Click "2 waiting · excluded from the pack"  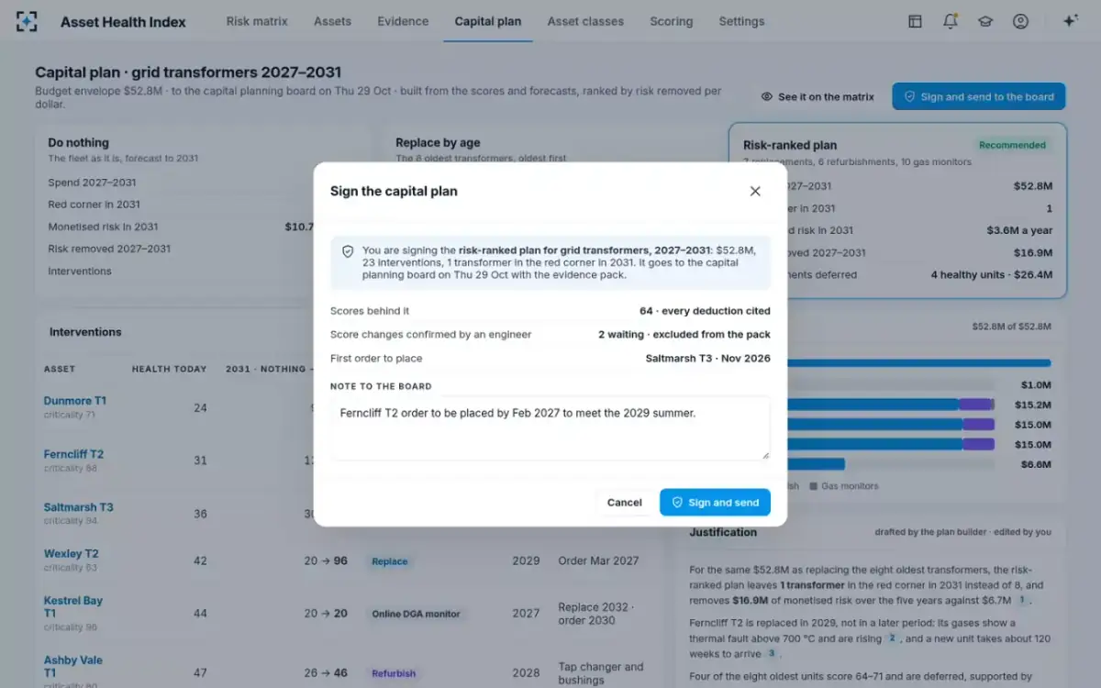pos(684,335)
